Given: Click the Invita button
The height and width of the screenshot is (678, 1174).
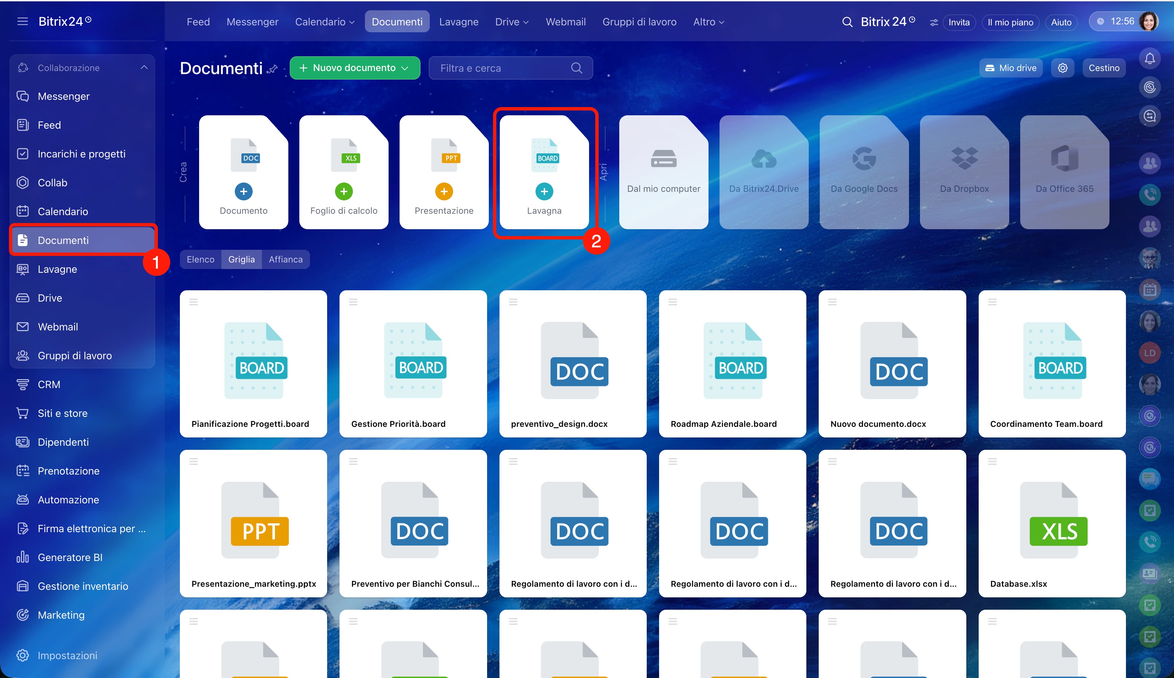Looking at the screenshot, I should click(x=959, y=22).
